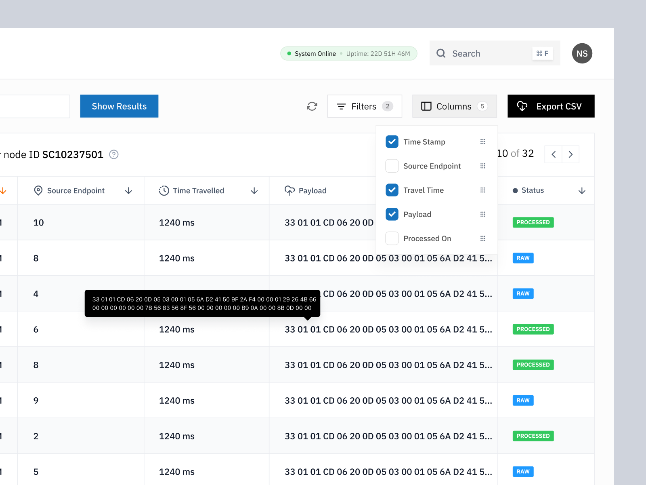Click the refresh icon near Filters

coord(312,106)
